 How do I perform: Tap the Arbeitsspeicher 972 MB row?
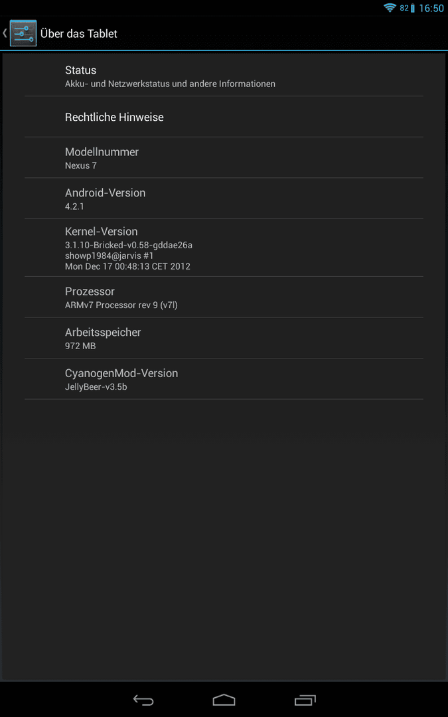coord(224,338)
